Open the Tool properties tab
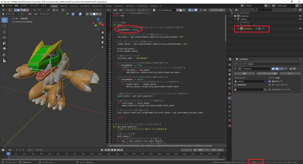The height and width of the screenshot is (164, 303). (x=230, y=65)
